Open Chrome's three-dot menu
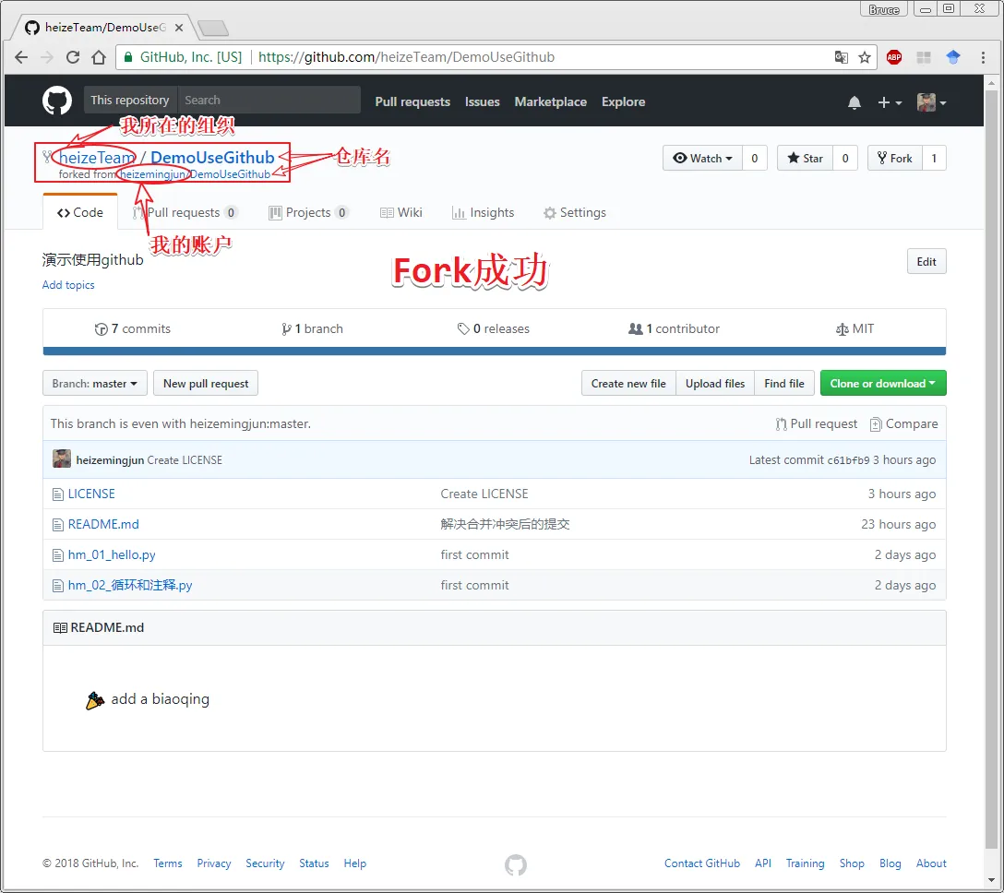 tap(983, 57)
